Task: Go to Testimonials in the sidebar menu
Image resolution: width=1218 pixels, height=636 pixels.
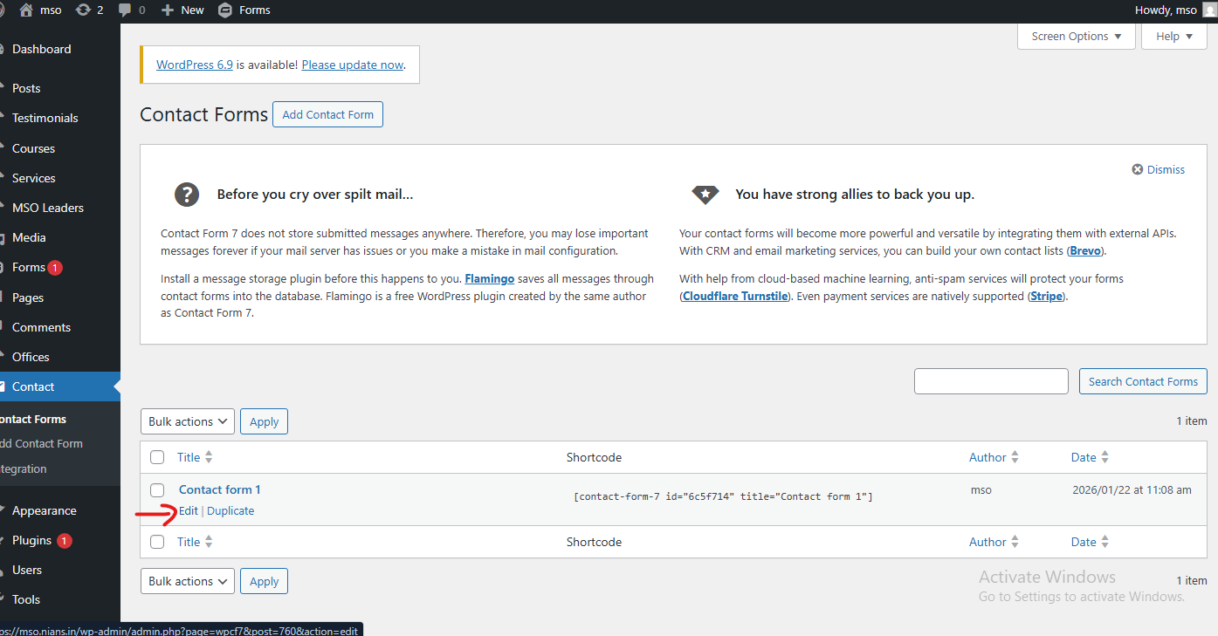Action: [x=45, y=118]
